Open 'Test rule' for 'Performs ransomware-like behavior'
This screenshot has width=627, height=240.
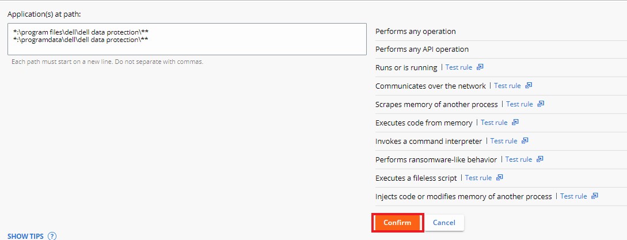[519, 159]
